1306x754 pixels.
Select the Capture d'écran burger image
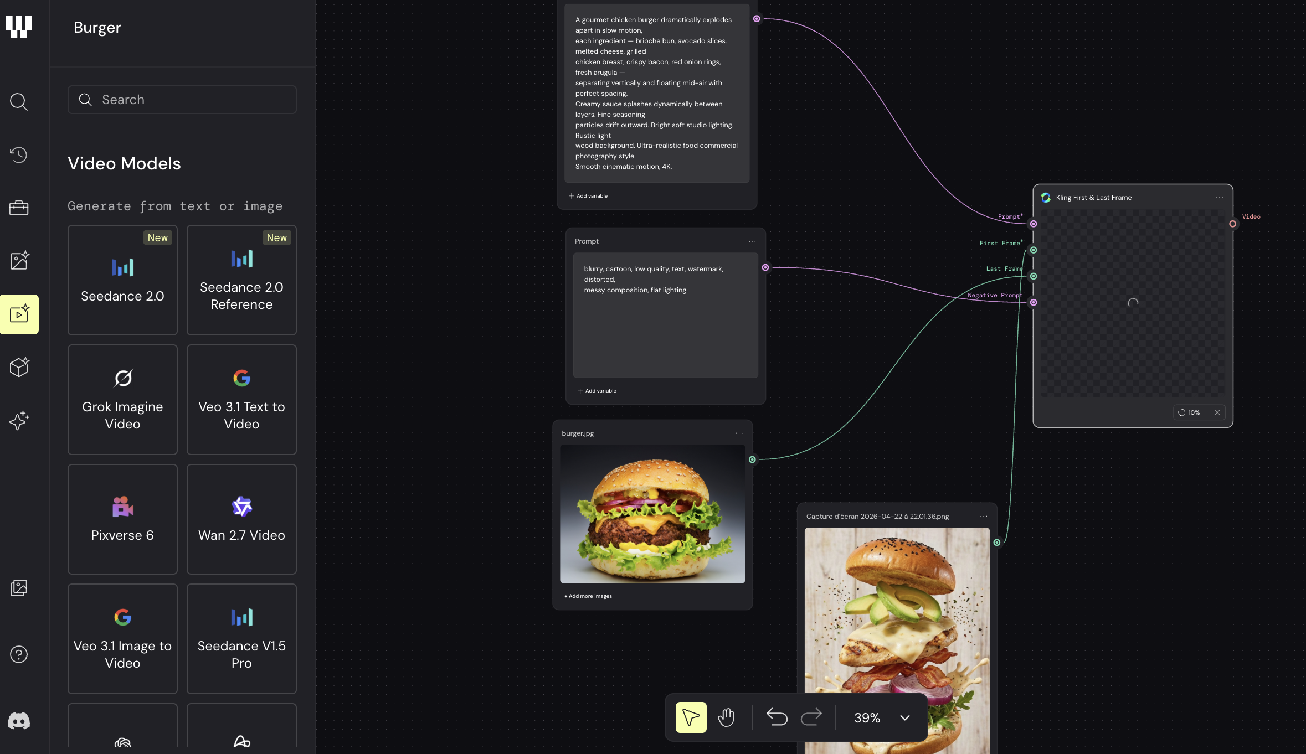pyautogui.click(x=897, y=641)
